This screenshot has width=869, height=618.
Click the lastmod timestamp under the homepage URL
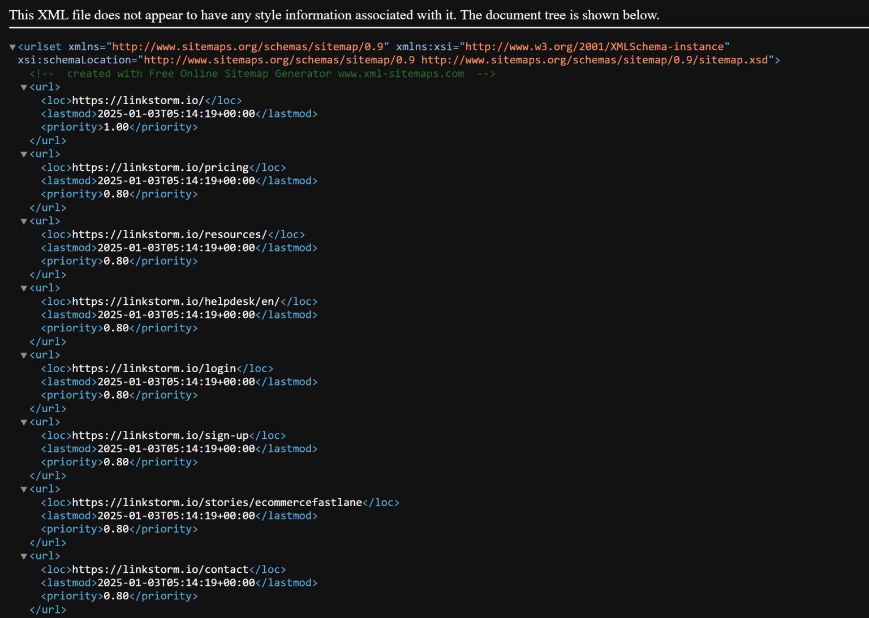(x=177, y=114)
